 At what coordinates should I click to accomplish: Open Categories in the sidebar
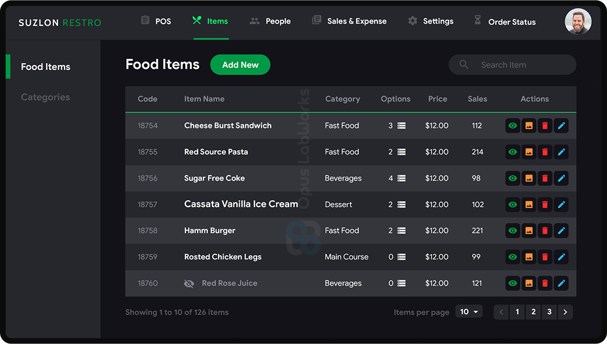coord(45,97)
